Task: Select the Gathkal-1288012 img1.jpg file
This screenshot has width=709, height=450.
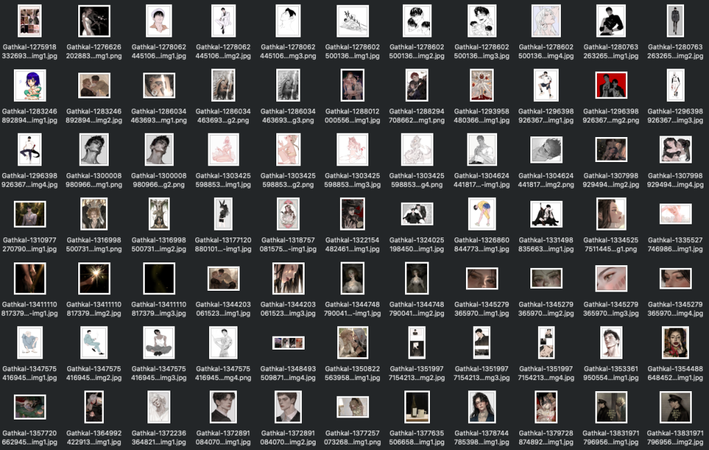Action: (352, 85)
